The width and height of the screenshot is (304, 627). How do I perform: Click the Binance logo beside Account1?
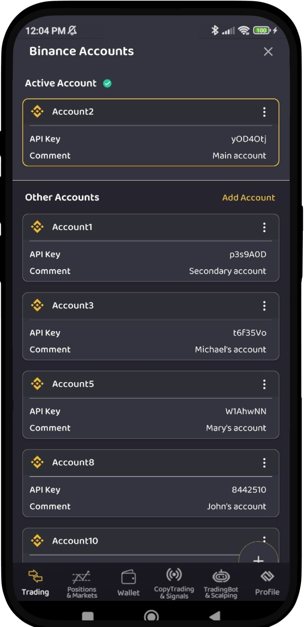[37, 227]
